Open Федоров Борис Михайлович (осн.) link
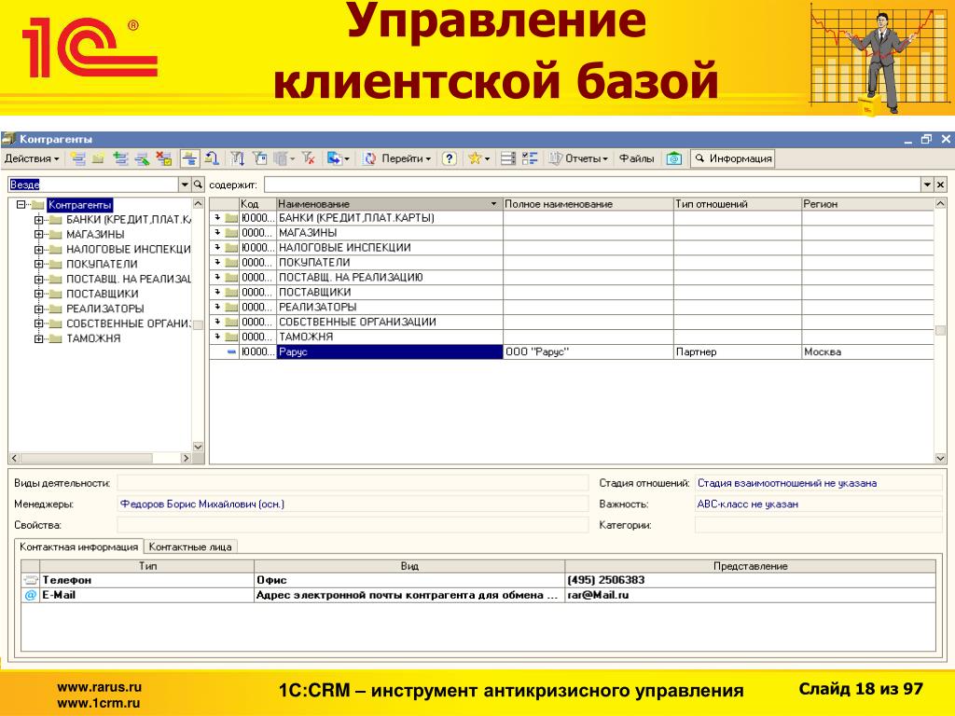Viewport: 955px width, 716px height. click(202, 504)
